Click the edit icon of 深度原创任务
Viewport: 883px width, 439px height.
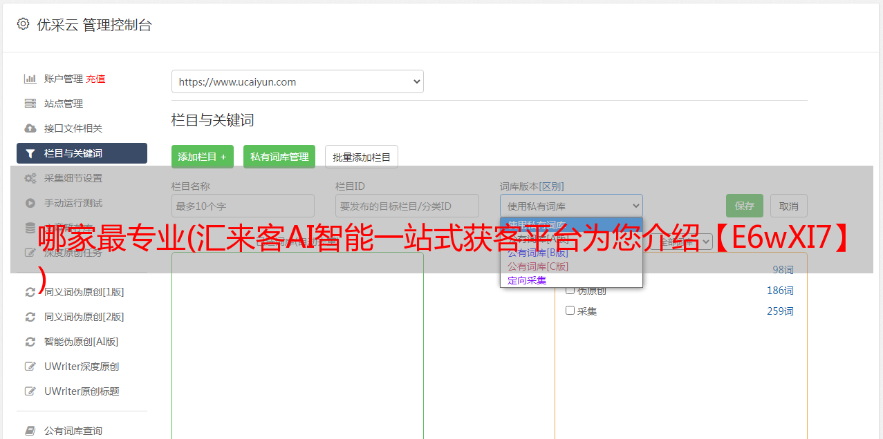pos(30,253)
